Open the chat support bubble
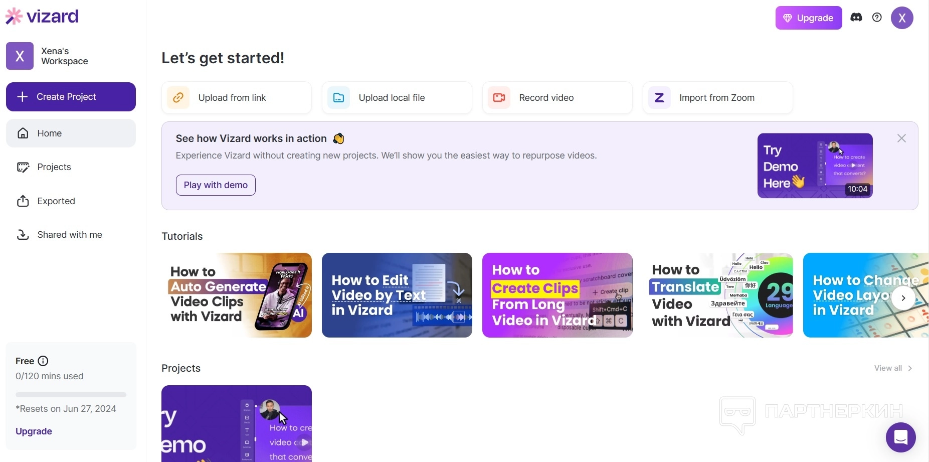 [x=900, y=437]
